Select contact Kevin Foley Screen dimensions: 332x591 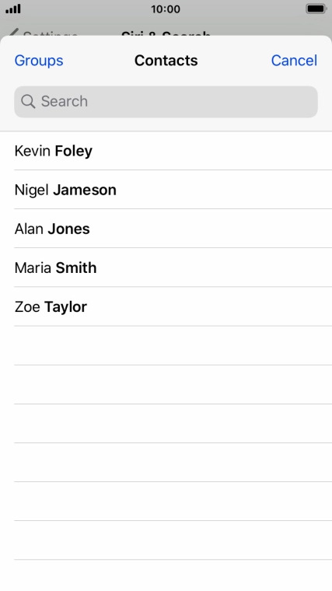(166, 151)
